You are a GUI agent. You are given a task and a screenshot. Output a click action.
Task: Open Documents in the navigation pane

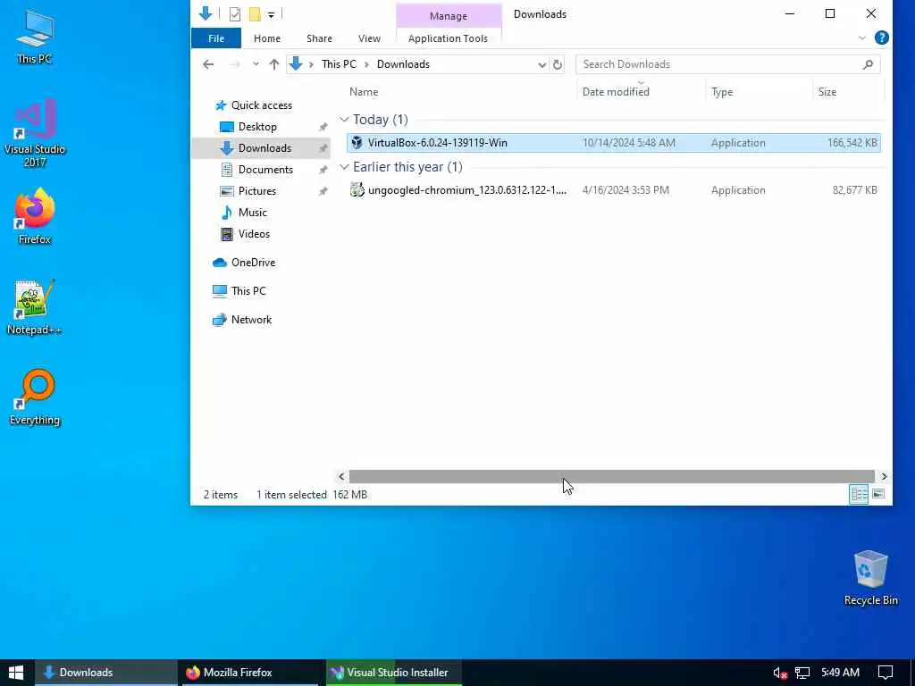pos(265,170)
